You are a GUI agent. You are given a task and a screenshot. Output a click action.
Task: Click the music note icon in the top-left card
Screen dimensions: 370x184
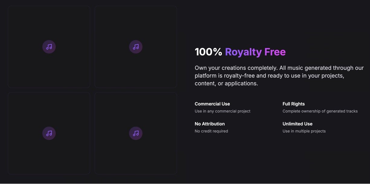pyautogui.click(x=49, y=47)
